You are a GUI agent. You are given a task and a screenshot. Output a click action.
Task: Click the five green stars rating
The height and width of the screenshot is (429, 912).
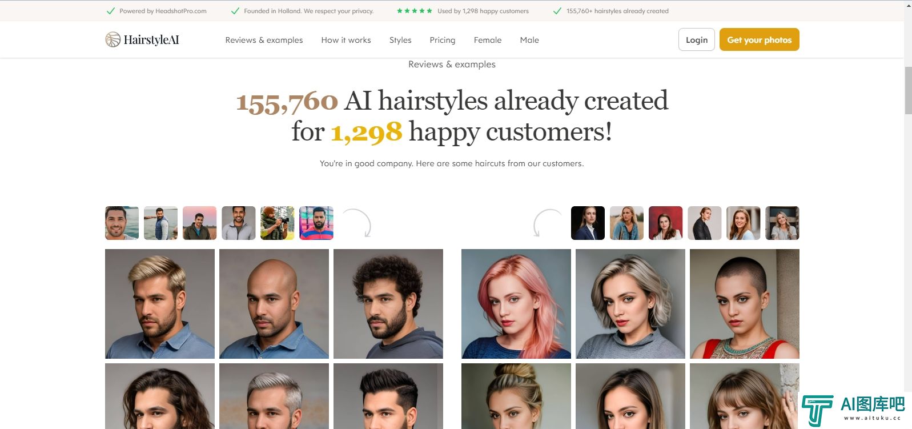pos(414,11)
